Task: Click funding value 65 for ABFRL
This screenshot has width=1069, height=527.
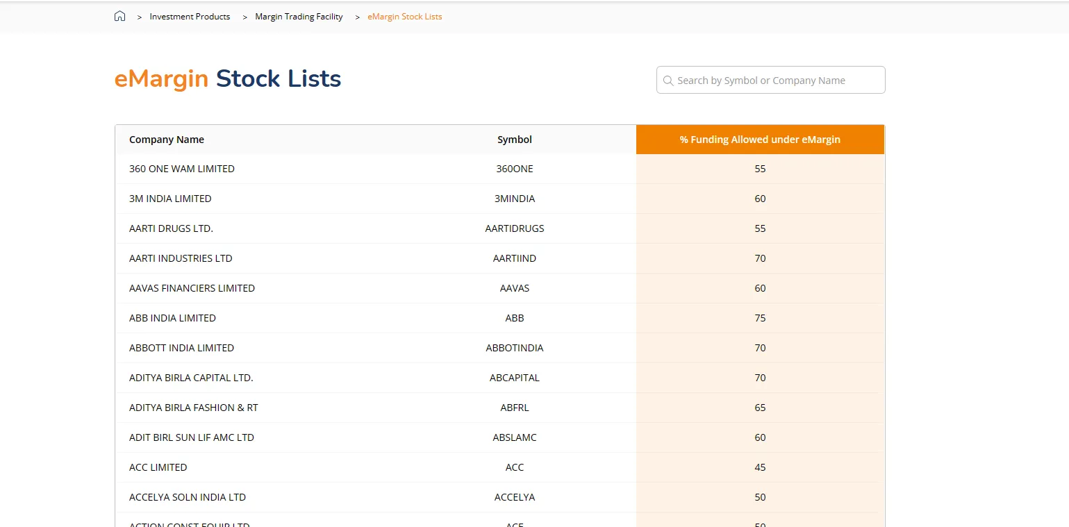Action: pos(760,408)
